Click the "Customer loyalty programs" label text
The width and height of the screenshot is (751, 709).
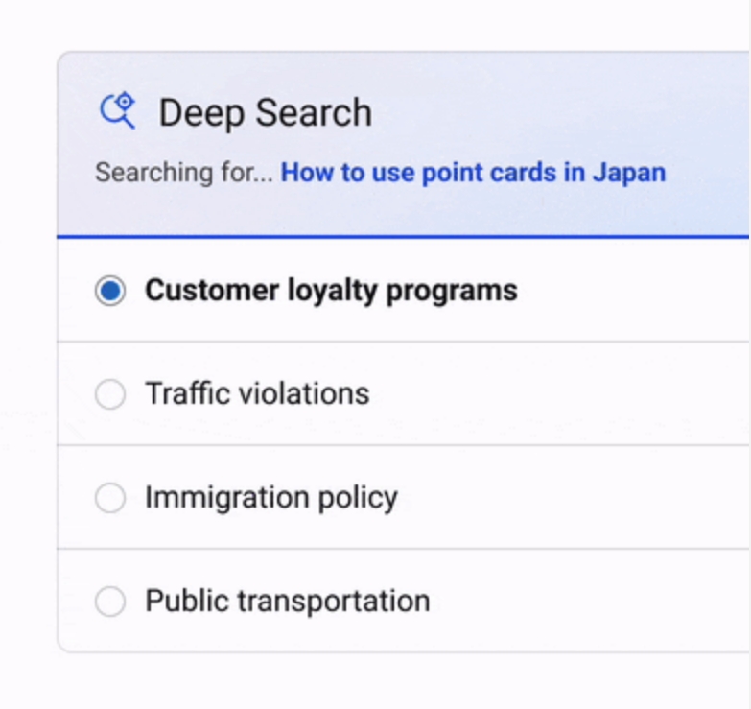click(331, 291)
